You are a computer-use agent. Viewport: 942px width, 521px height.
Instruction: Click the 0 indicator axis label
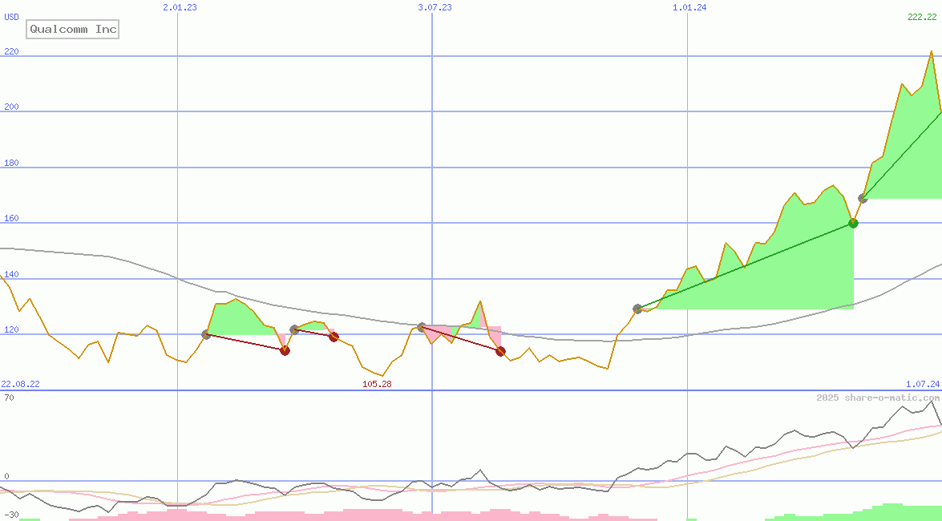6,477
